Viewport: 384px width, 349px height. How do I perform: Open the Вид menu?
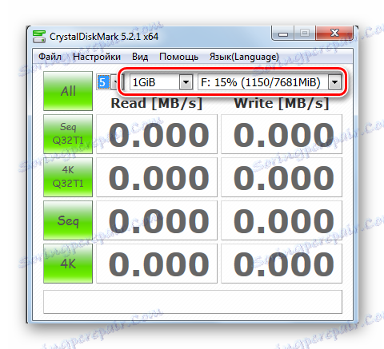tap(140, 57)
